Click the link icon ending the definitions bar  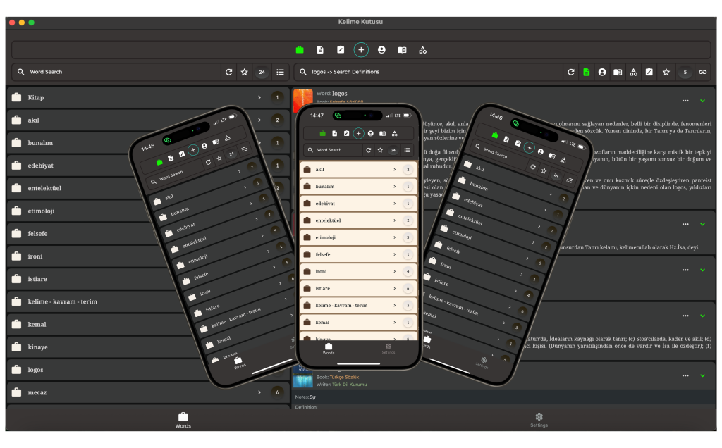pyautogui.click(x=703, y=72)
